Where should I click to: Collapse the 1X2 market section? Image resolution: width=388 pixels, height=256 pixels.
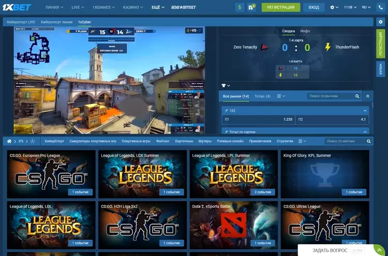coord(365,111)
